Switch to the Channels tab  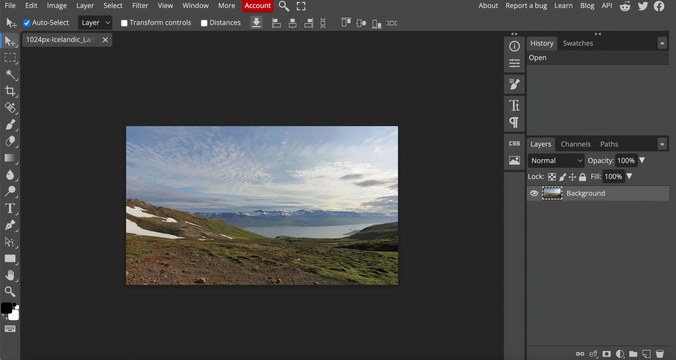576,144
